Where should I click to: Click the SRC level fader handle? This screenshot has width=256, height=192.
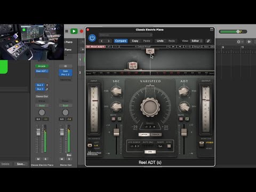click(116, 132)
